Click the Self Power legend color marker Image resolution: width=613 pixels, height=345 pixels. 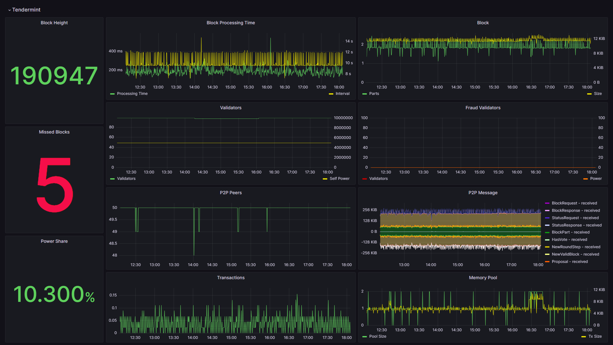[325, 179]
